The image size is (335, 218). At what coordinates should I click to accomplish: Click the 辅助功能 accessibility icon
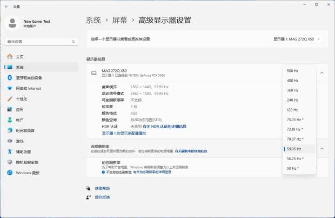(x=10, y=151)
